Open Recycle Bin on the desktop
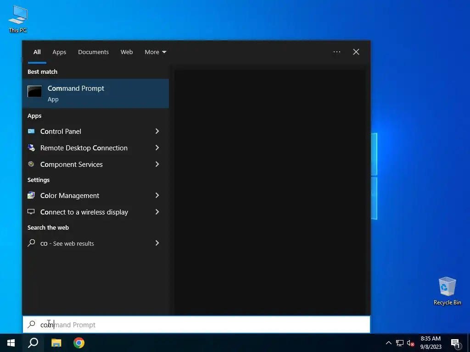 (447, 291)
